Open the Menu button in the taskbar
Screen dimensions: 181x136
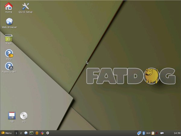(x=6, y=133)
